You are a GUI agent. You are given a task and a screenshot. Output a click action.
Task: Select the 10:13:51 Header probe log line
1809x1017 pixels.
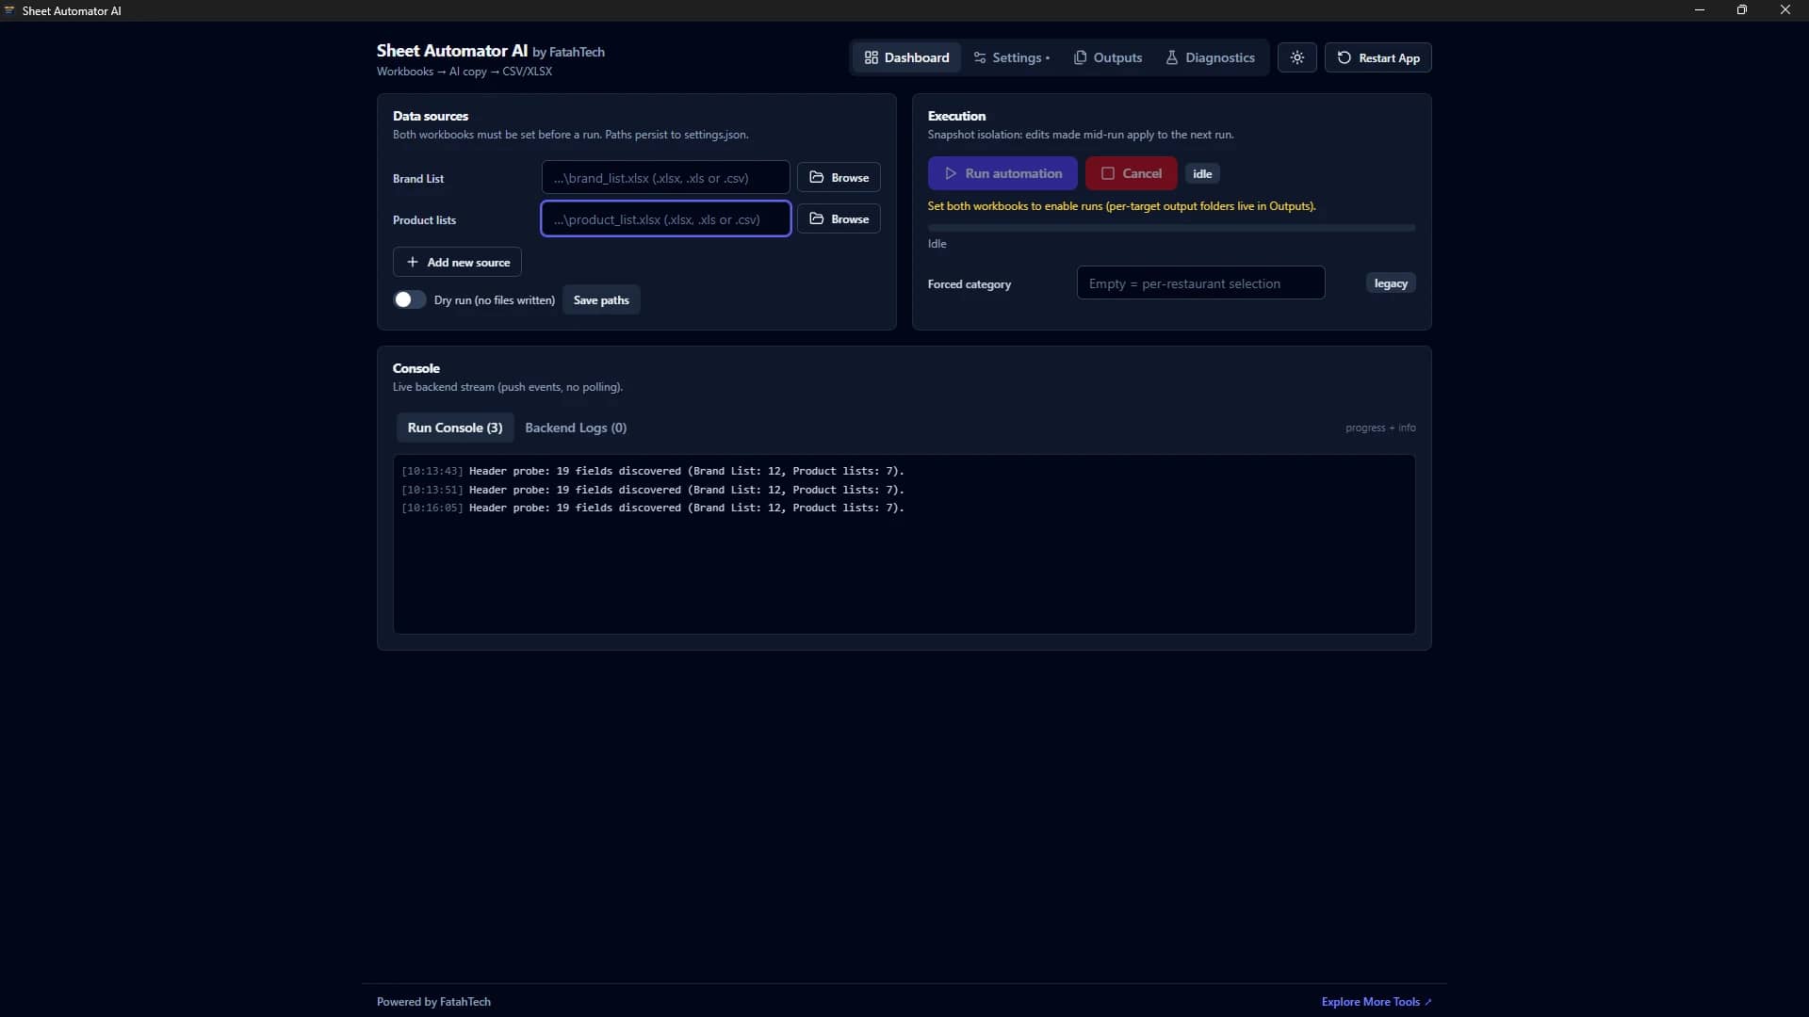point(653,490)
